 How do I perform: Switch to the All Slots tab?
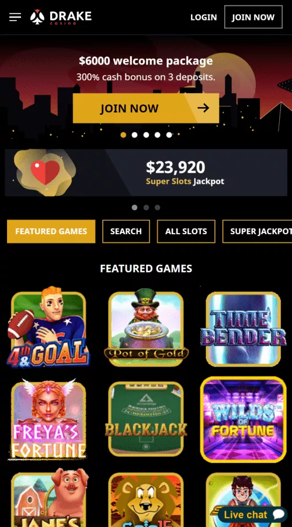(x=186, y=231)
